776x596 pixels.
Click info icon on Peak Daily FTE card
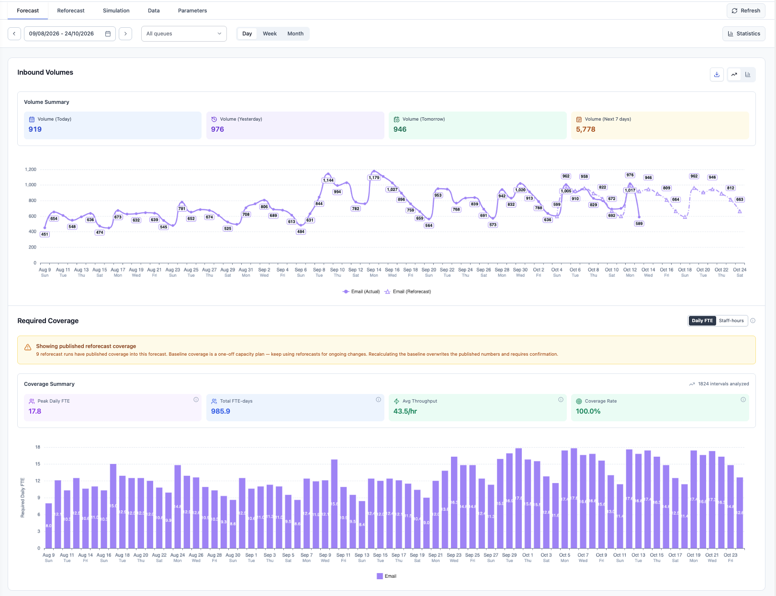[196, 400]
